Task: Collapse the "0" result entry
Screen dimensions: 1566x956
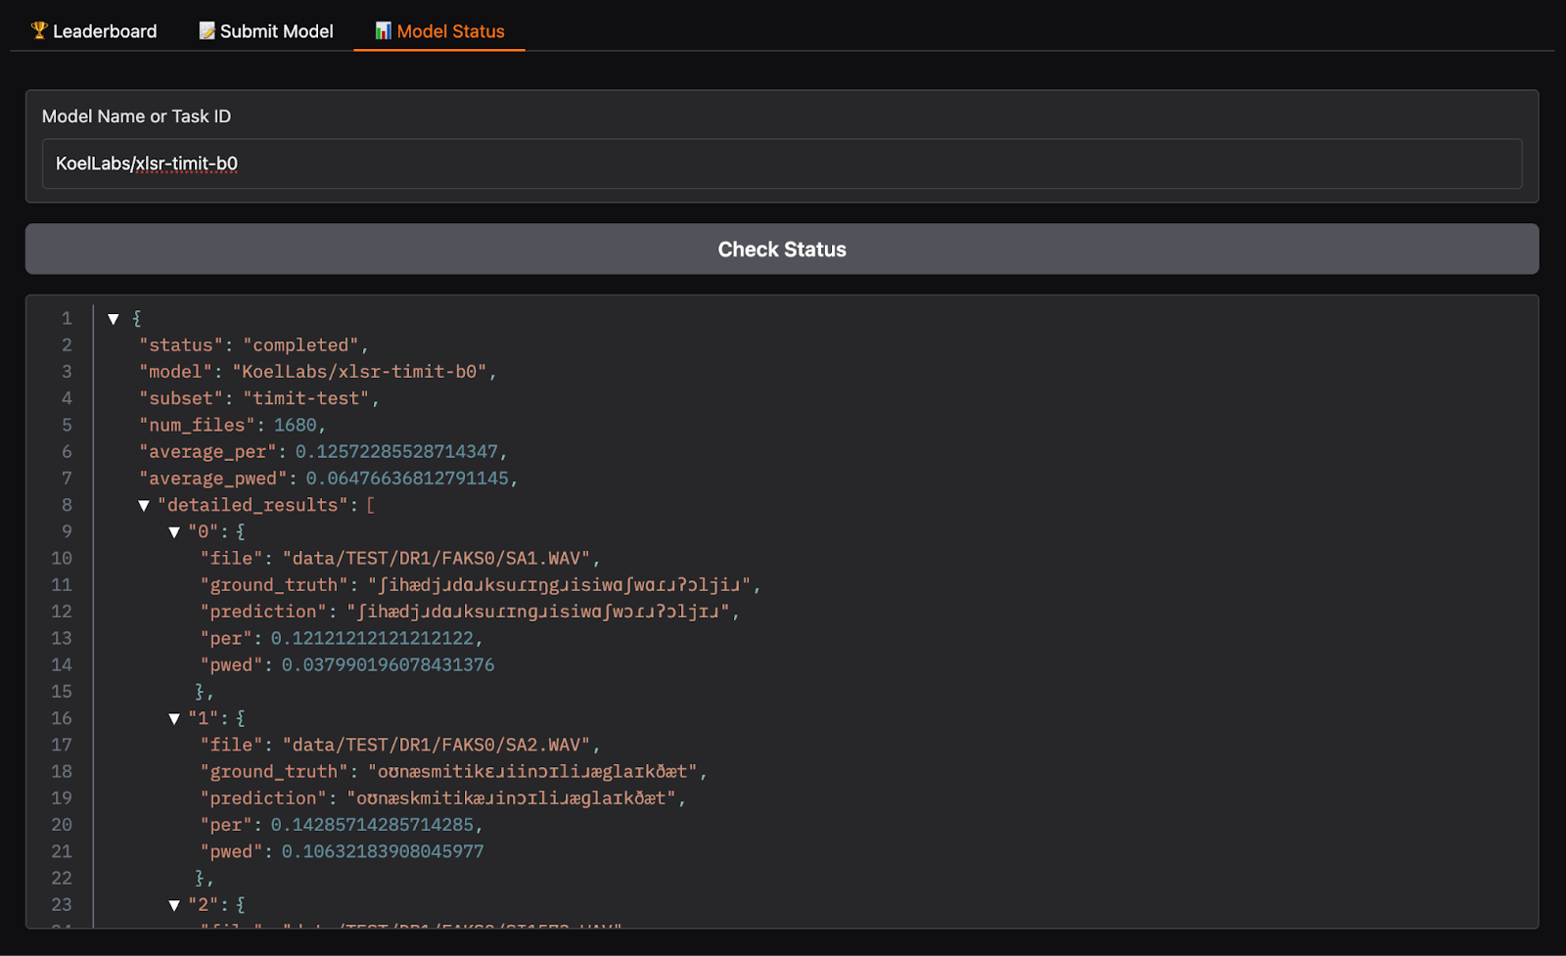Action: pos(174,532)
